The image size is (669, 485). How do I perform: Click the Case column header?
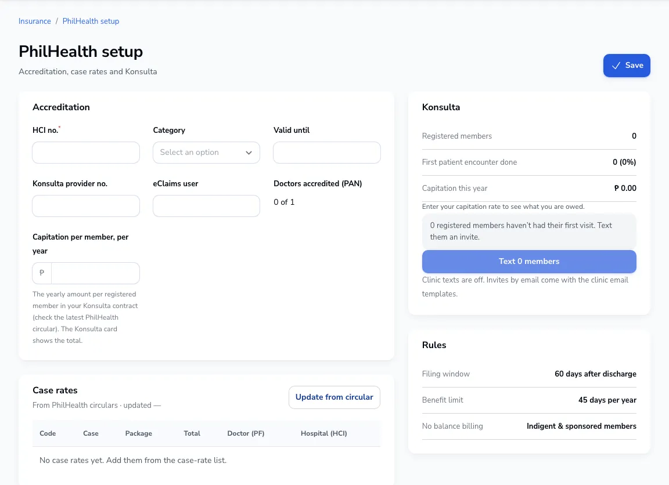click(91, 433)
